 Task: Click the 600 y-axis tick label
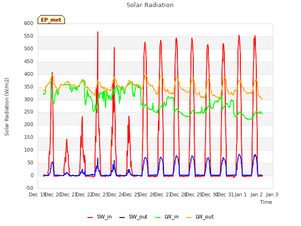tap(29, 23)
